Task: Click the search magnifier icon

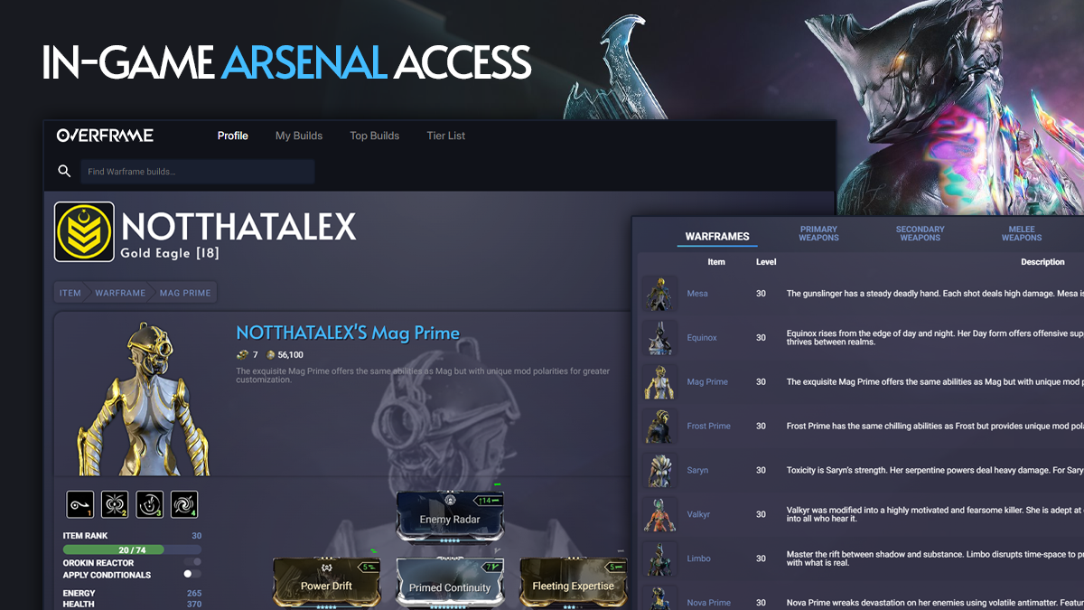Action: coord(64,172)
